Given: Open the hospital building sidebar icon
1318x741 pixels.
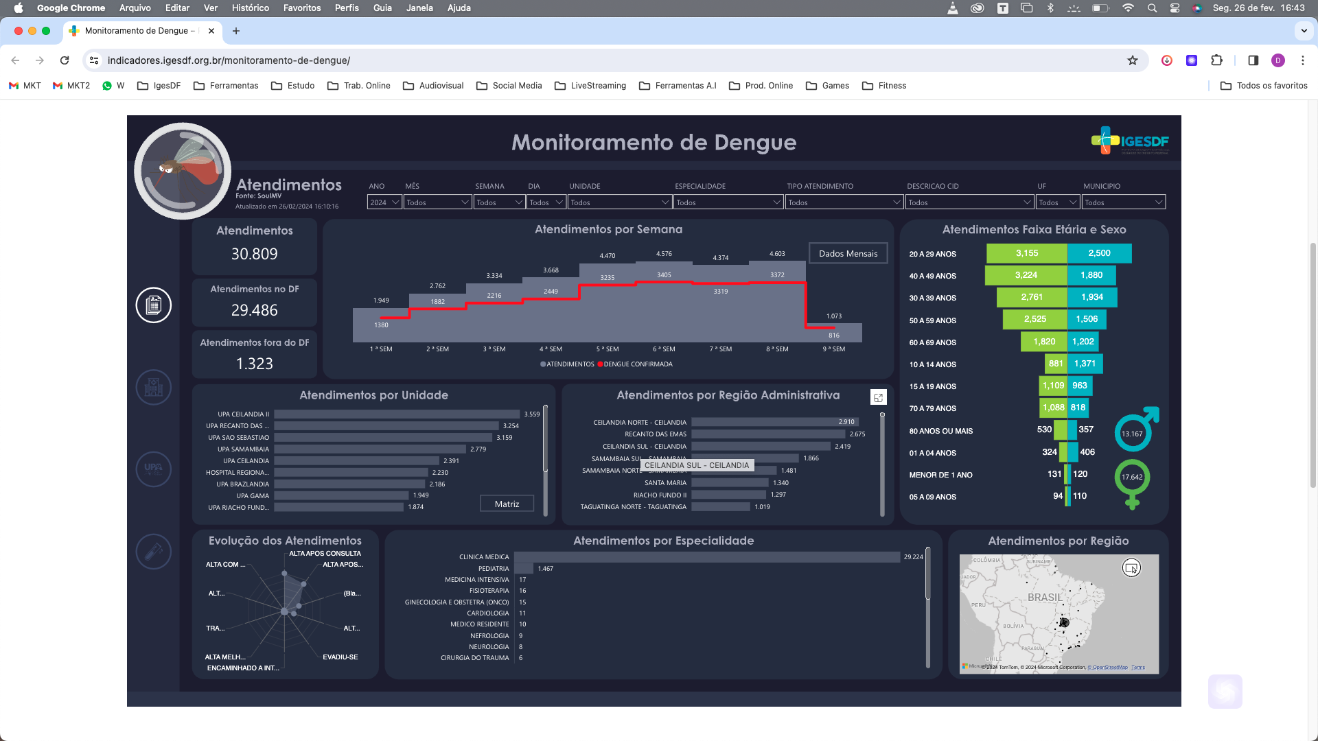Looking at the screenshot, I should 153,388.
